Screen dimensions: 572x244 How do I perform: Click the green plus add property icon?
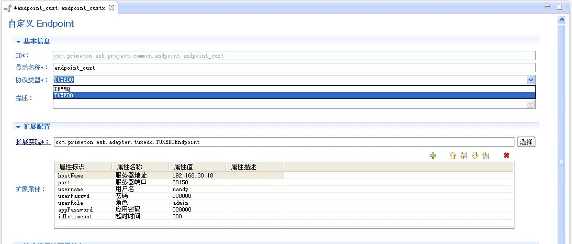tap(433, 156)
